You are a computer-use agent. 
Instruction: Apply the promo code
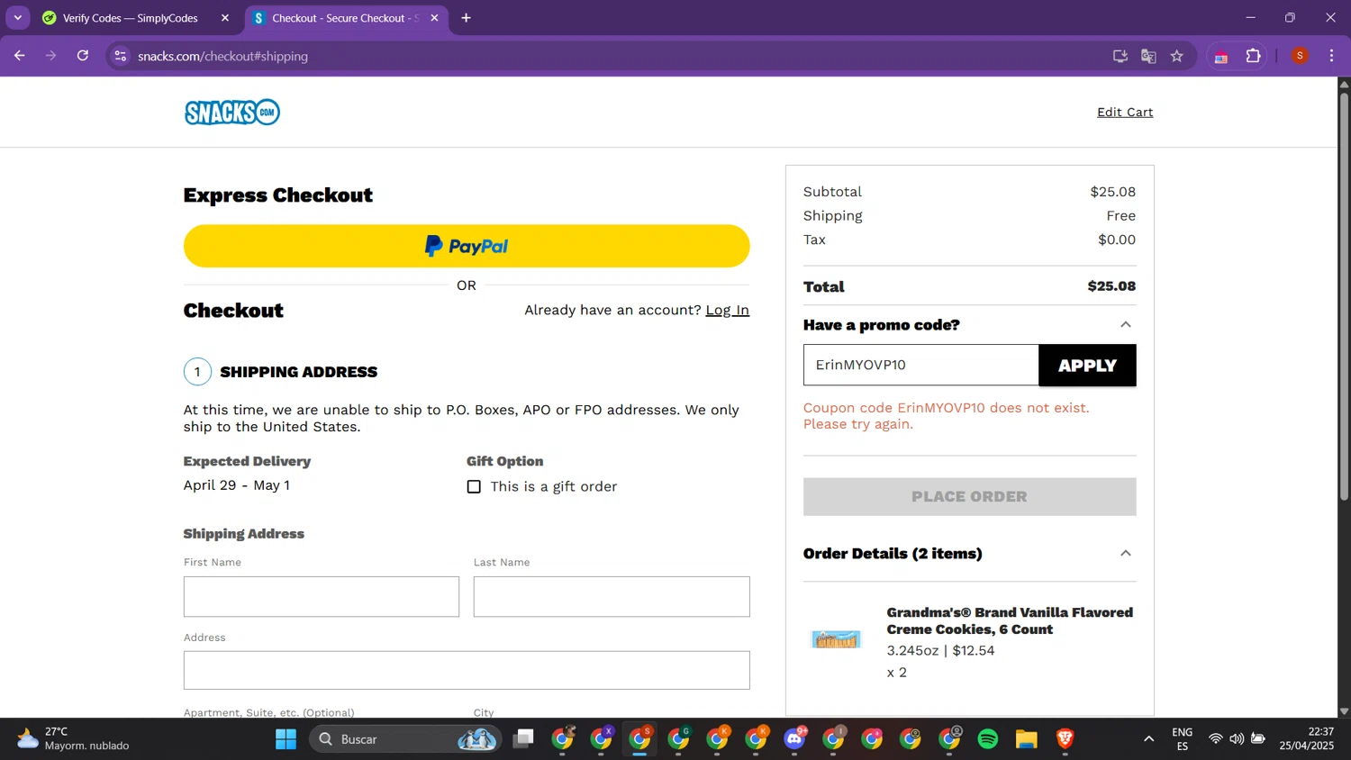click(x=1087, y=366)
